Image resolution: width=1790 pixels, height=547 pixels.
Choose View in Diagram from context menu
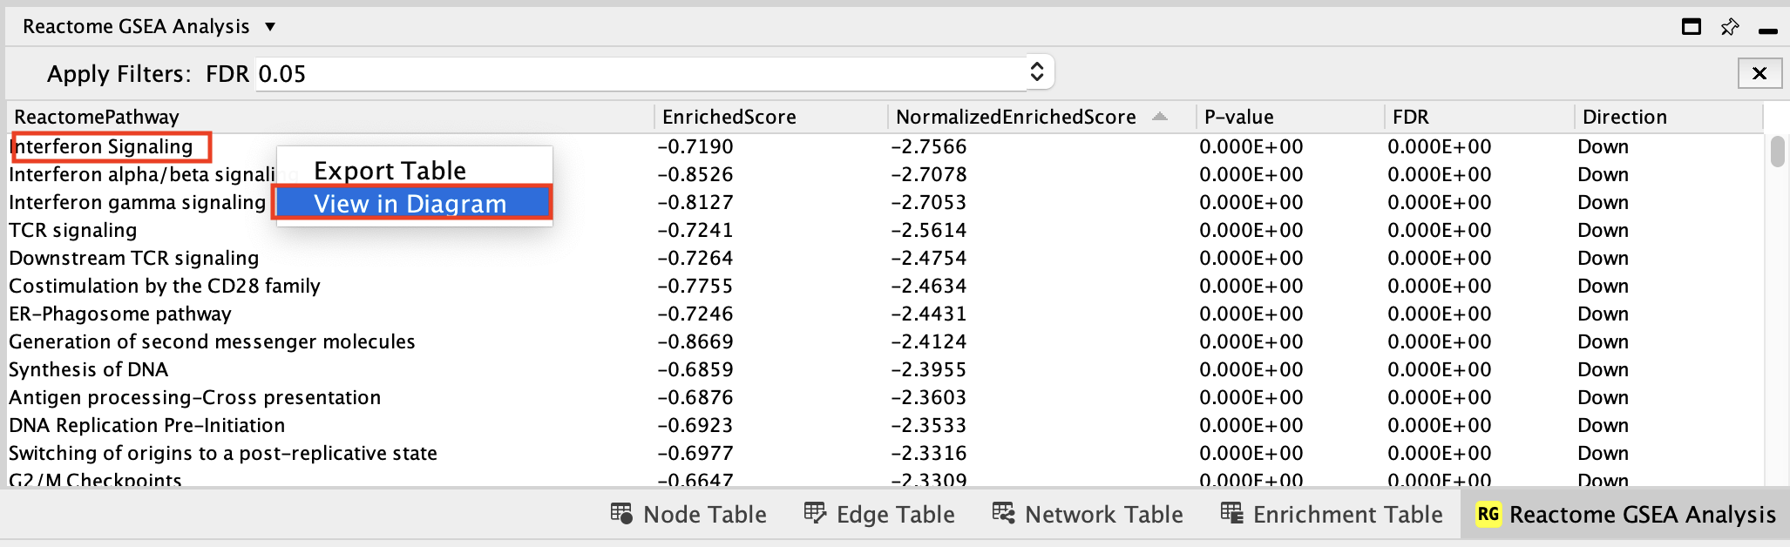tap(410, 204)
